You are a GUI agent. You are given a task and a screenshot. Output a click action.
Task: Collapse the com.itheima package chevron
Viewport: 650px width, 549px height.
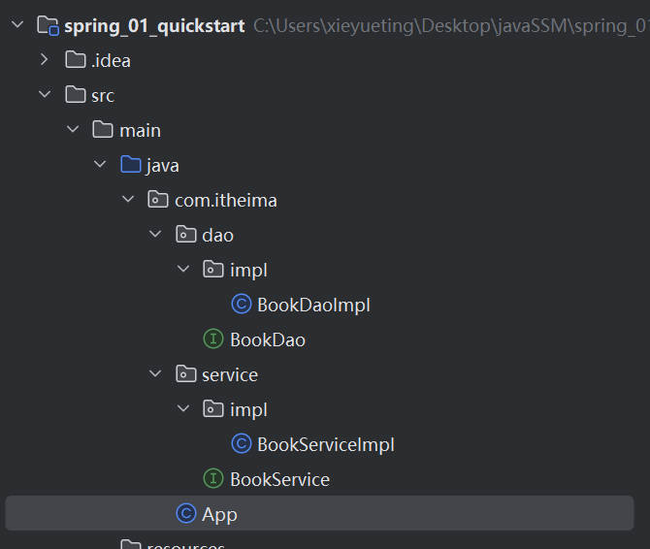[x=127, y=200]
